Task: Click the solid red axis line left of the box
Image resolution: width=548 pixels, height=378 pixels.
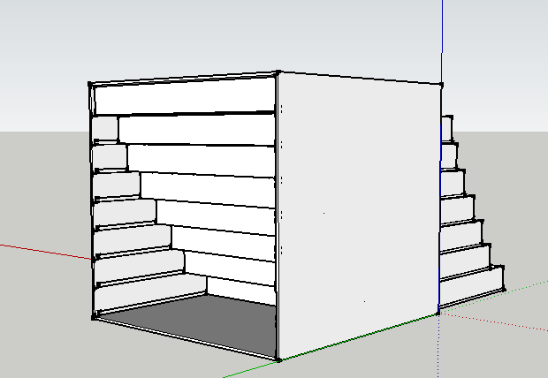Action: tap(45, 252)
